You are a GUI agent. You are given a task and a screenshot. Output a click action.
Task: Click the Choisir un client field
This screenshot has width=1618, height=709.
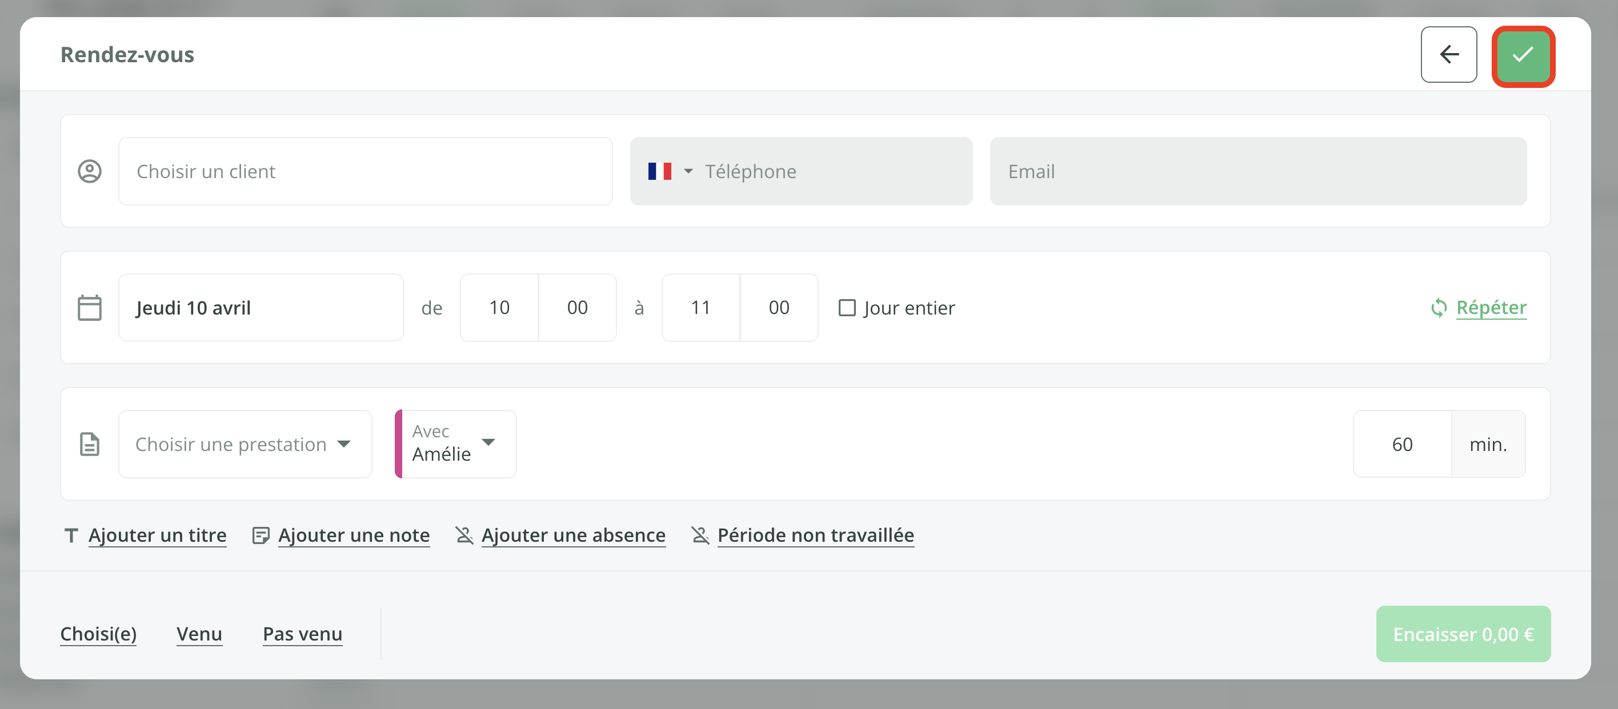point(365,171)
